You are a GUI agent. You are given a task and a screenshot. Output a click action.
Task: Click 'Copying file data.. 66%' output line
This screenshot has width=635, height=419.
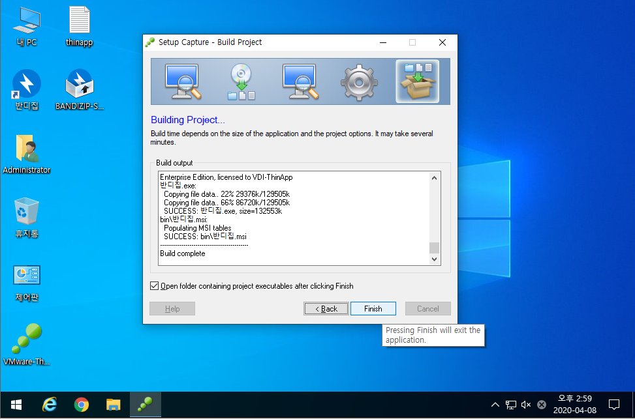tap(227, 203)
